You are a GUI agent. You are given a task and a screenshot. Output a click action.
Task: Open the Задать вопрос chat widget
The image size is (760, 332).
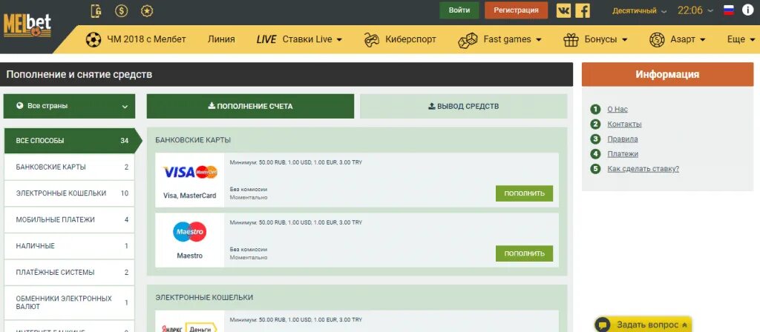[643, 325]
